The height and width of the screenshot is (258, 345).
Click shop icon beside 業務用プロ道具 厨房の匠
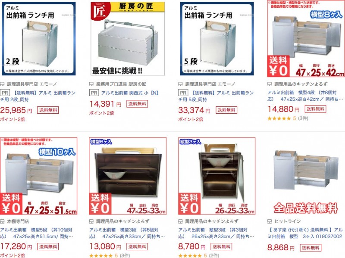pos(91,84)
